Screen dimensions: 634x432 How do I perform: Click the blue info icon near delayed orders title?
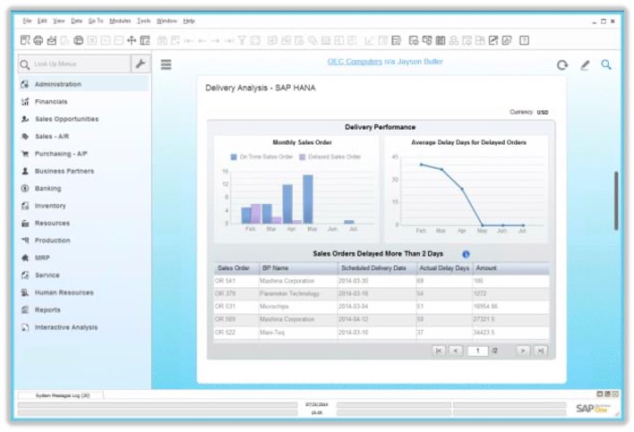466,254
